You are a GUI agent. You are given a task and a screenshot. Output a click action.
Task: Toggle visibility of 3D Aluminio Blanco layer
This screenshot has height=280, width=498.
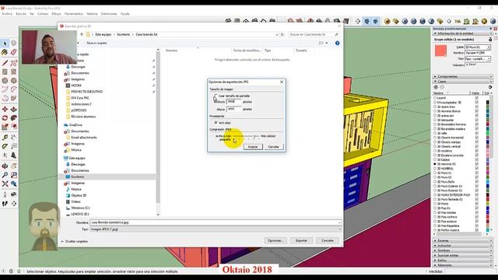pos(476,111)
